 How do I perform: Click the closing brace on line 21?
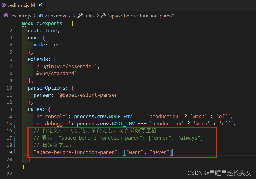23,167
